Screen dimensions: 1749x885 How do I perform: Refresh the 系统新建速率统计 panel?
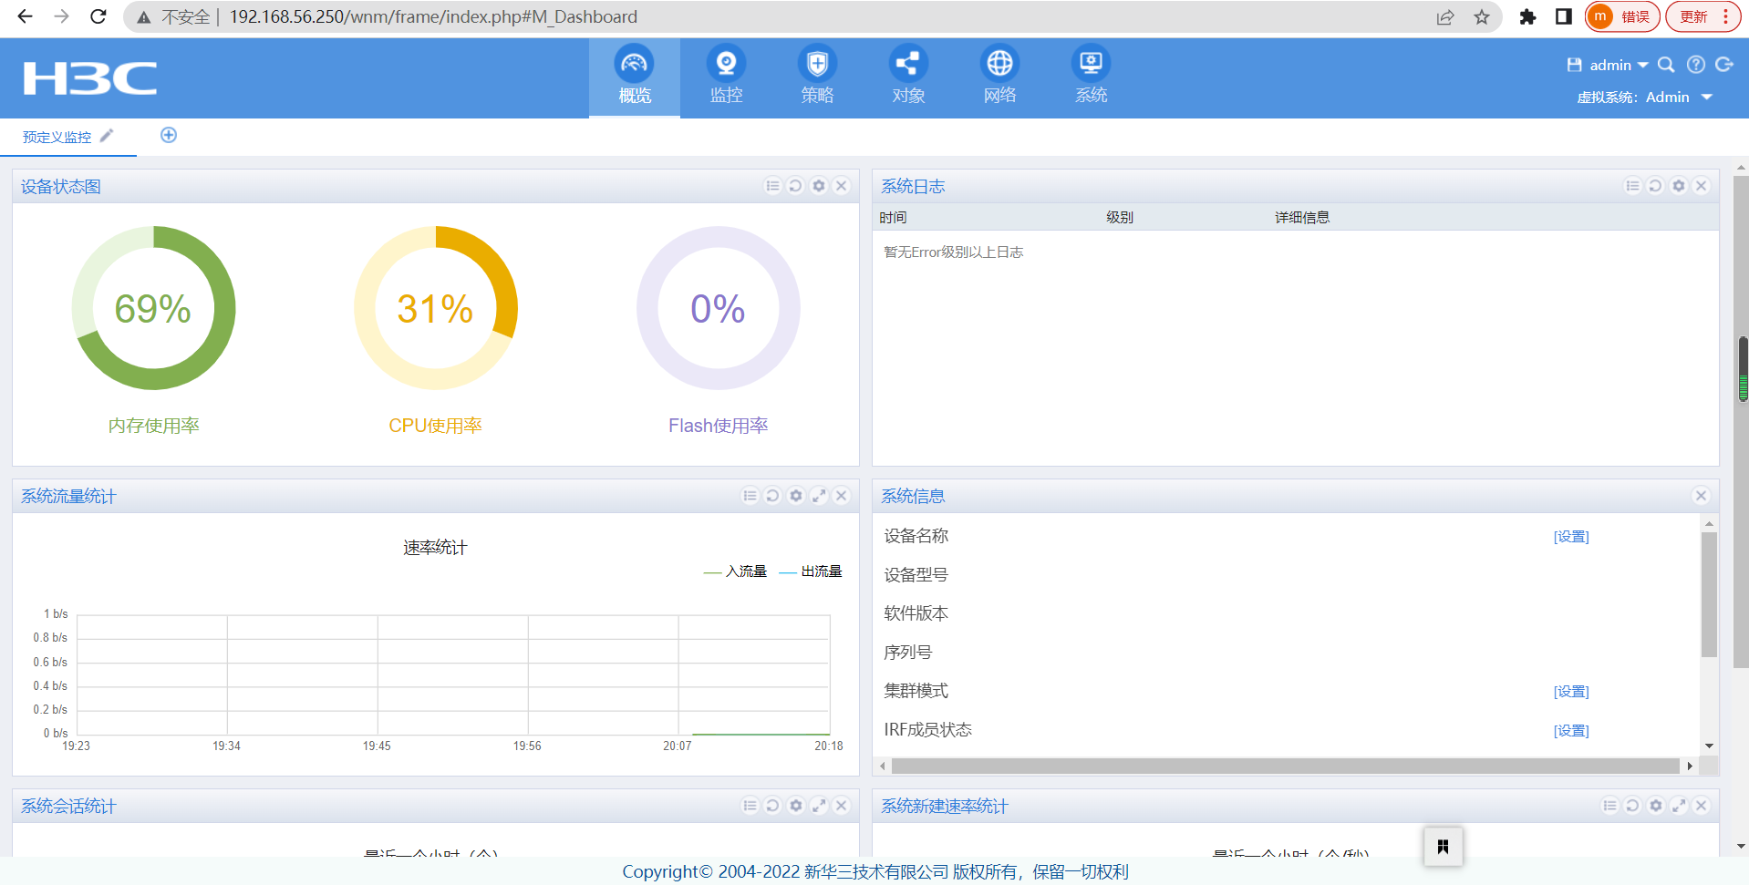(x=1632, y=806)
